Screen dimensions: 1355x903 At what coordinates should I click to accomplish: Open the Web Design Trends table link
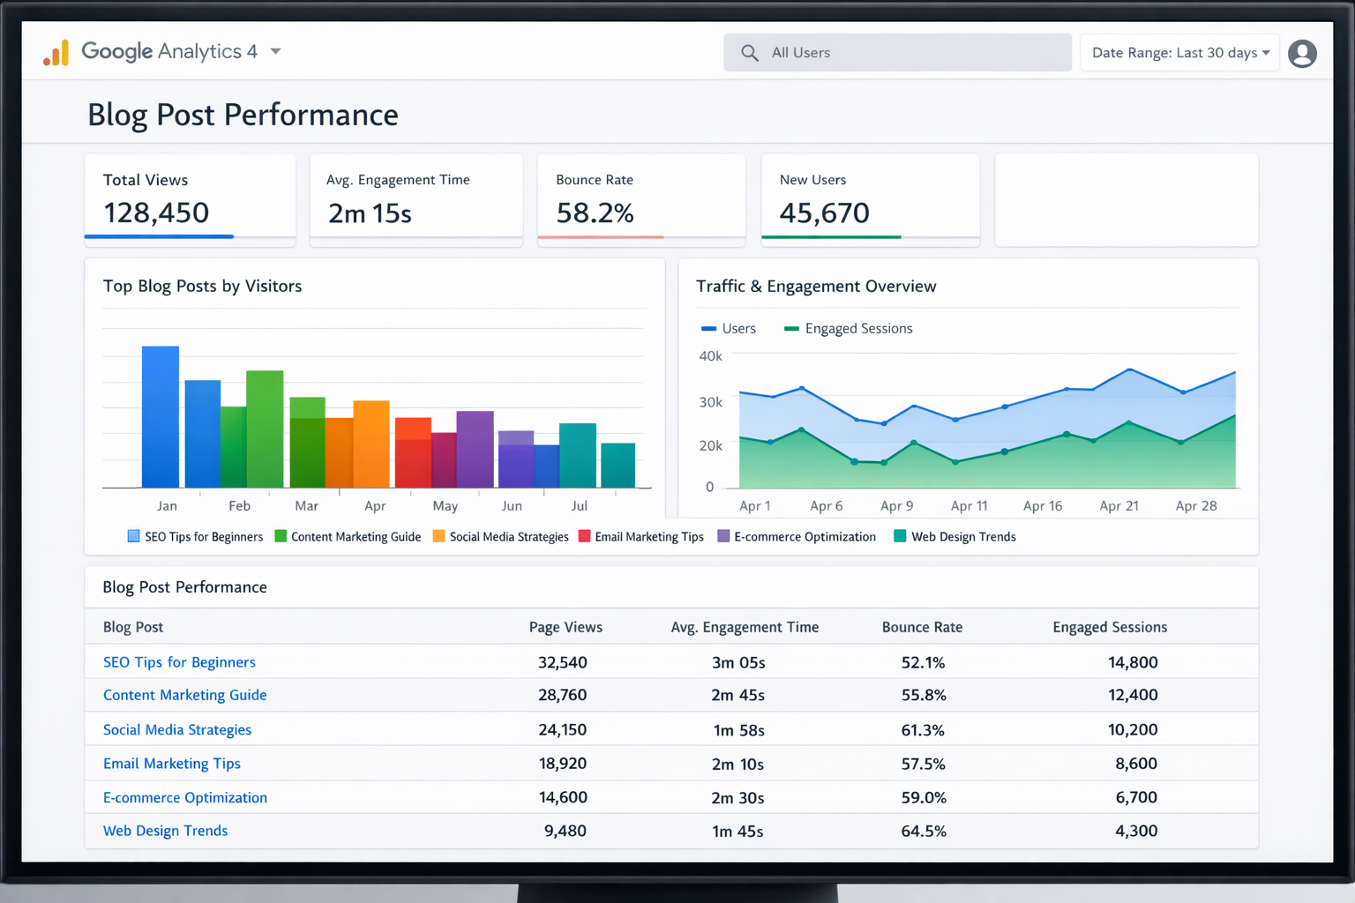point(165,831)
